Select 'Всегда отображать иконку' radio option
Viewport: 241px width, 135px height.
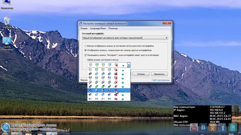(x=85, y=46)
